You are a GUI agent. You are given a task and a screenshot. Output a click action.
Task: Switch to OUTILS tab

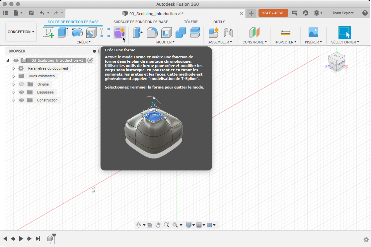click(x=219, y=22)
